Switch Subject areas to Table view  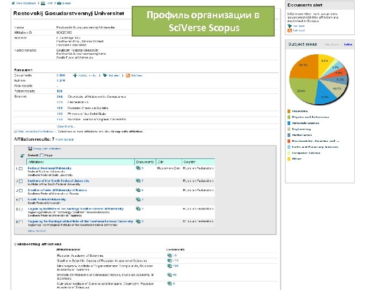348,45
